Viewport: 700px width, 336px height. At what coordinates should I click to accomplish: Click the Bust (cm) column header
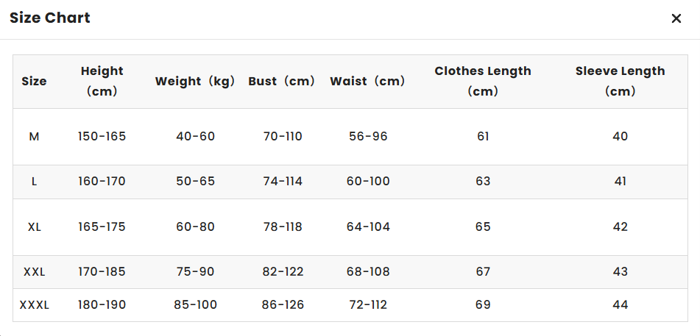pos(282,82)
